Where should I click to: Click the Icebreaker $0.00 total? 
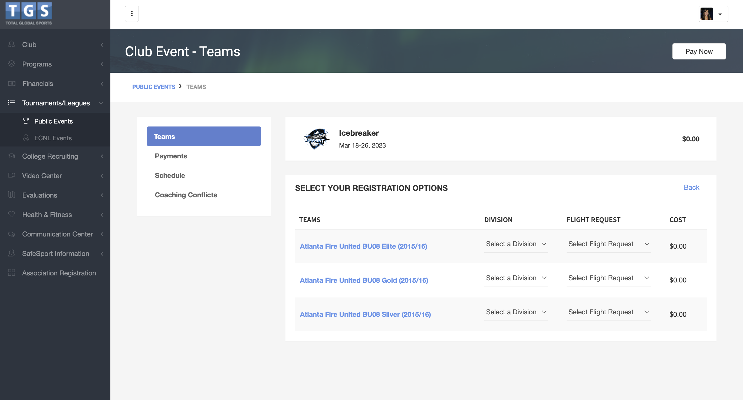691,139
